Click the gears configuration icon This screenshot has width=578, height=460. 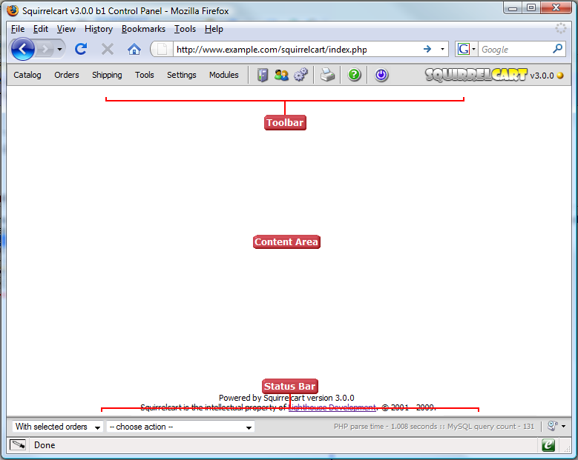pyautogui.click(x=301, y=75)
